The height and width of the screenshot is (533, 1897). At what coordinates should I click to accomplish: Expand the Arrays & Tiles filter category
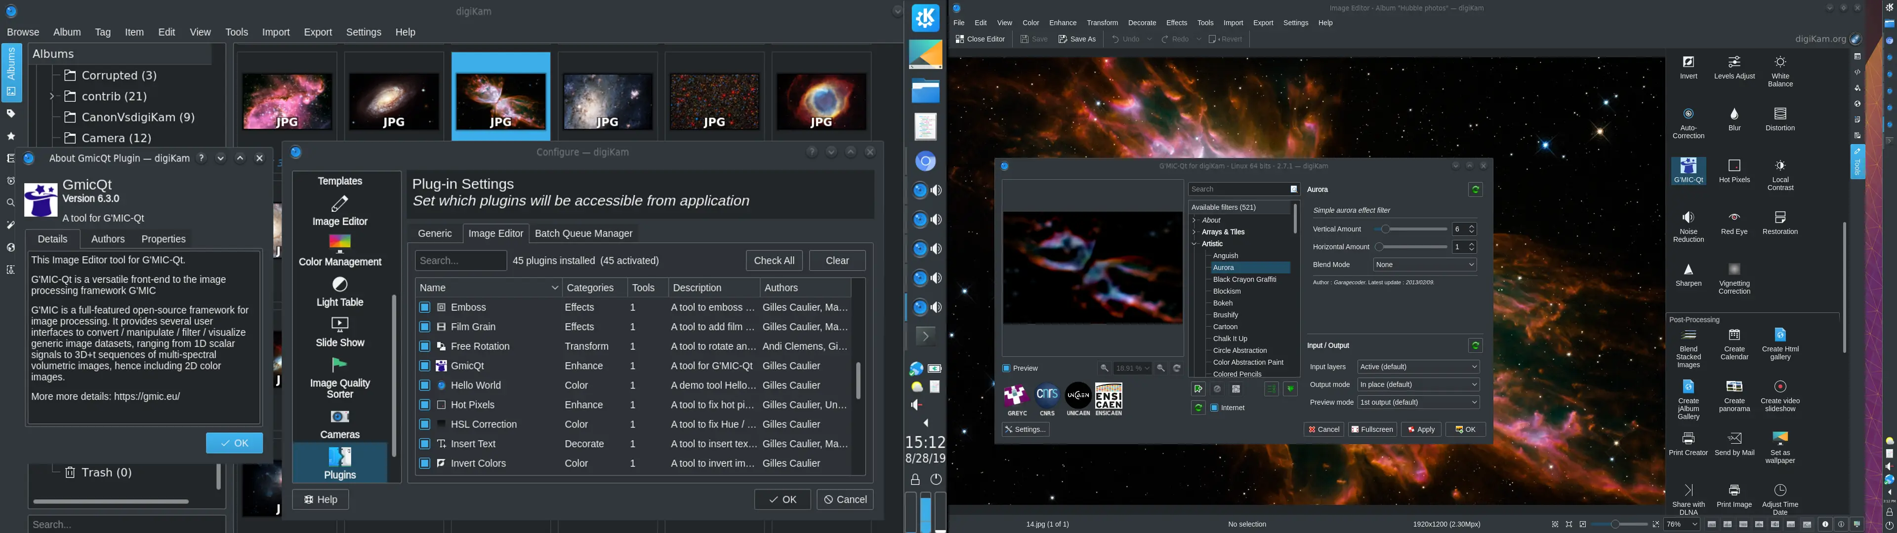click(1195, 231)
